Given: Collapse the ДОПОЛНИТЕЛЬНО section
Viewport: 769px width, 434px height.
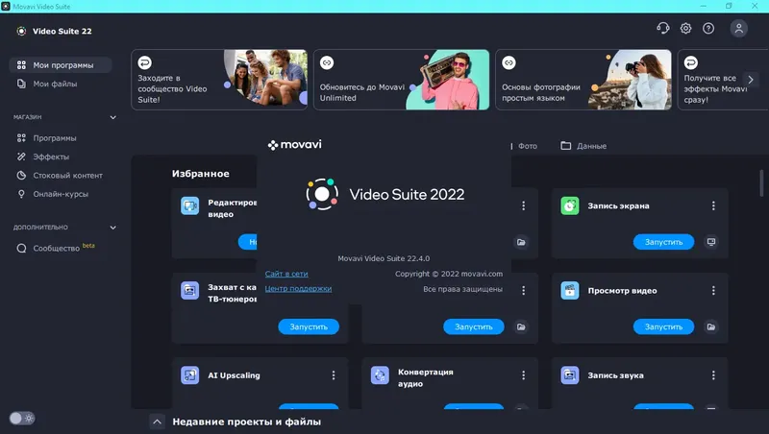Looking at the screenshot, I should pyautogui.click(x=112, y=228).
